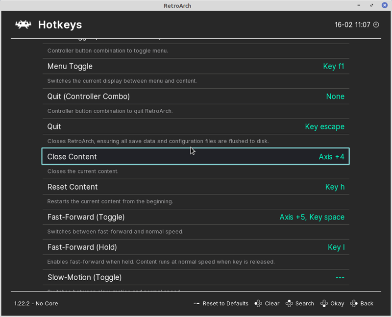Change the 'Axis +4' Close Content binding

(x=331, y=157)
